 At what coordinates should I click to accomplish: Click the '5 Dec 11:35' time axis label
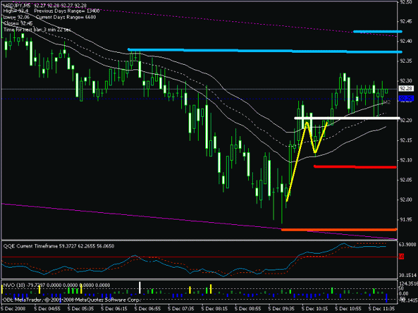click(x=382, y=309)
